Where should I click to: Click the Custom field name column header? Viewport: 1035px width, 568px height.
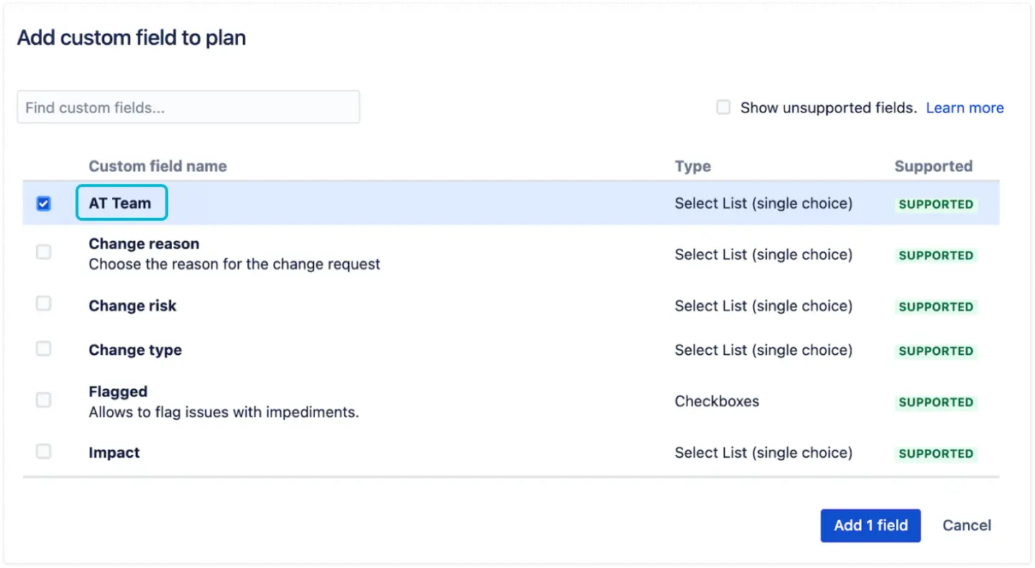point(157,166)
